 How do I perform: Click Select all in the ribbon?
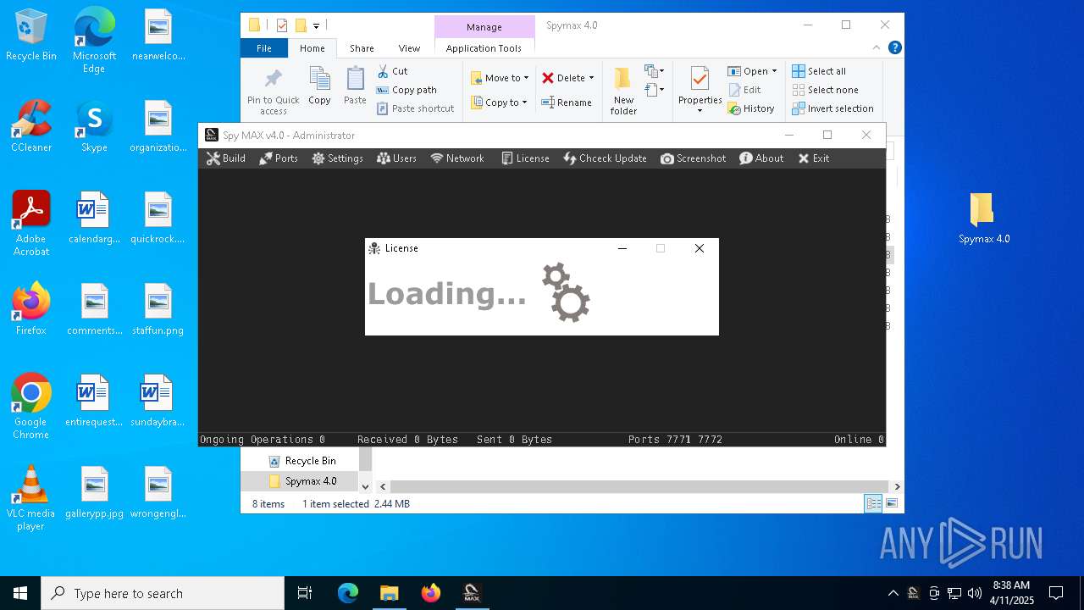[x=819, y=71]
